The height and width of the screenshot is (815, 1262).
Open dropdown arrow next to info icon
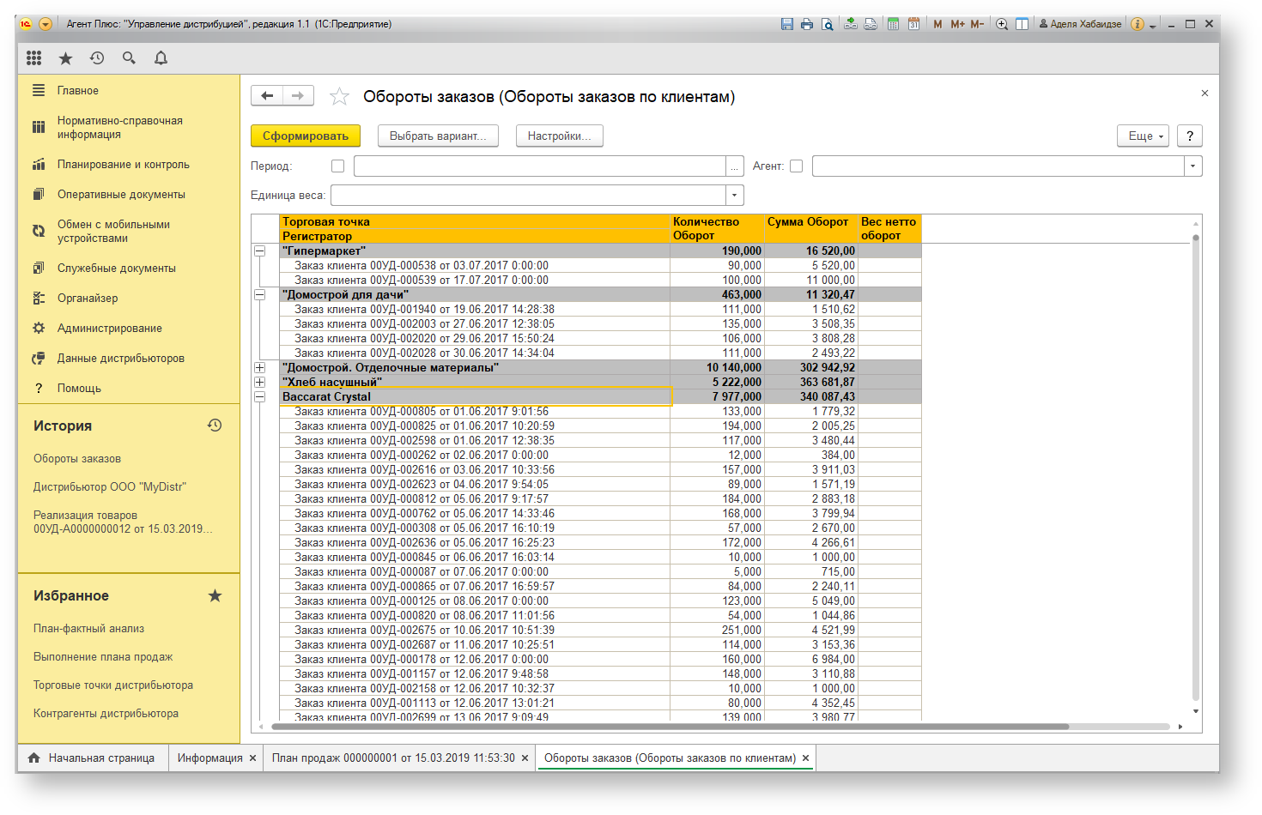1153,25
